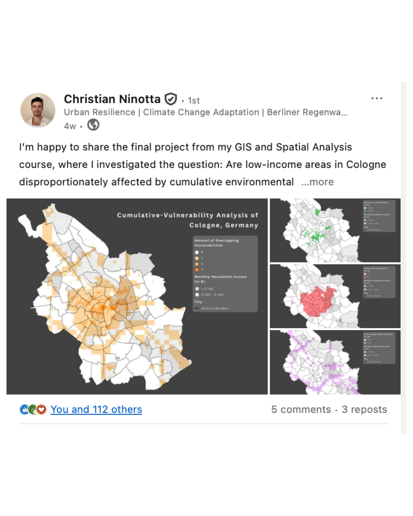This screenshot has width=413, height=516.
Task: Expand the post text via "...more"
Action: point(319,182)
